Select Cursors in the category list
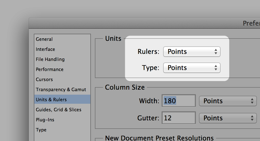Screen dimensions: 260x141 pos(44,80)
